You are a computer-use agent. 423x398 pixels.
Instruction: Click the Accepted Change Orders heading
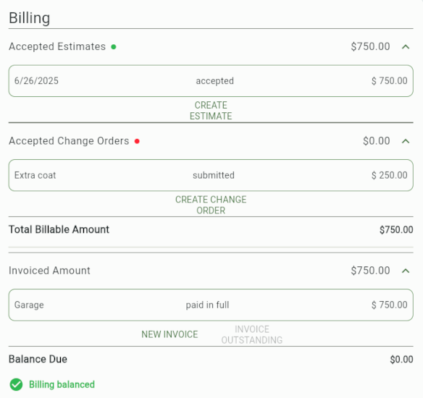[x=69, y=141]
